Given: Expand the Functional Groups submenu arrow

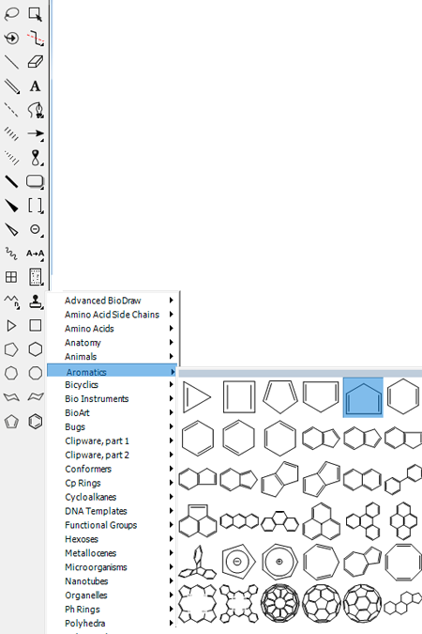Looking at the screenshot, I should point(172,525).
